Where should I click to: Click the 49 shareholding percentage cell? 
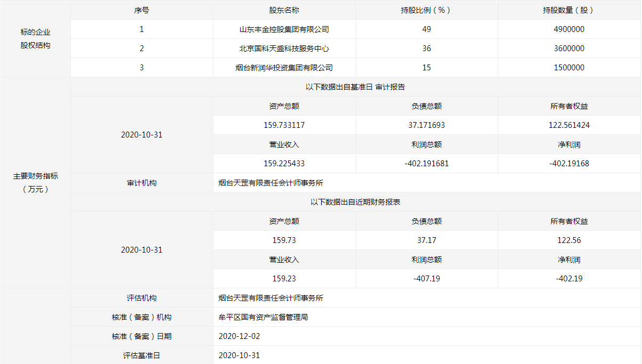click(x=426, y=29)
